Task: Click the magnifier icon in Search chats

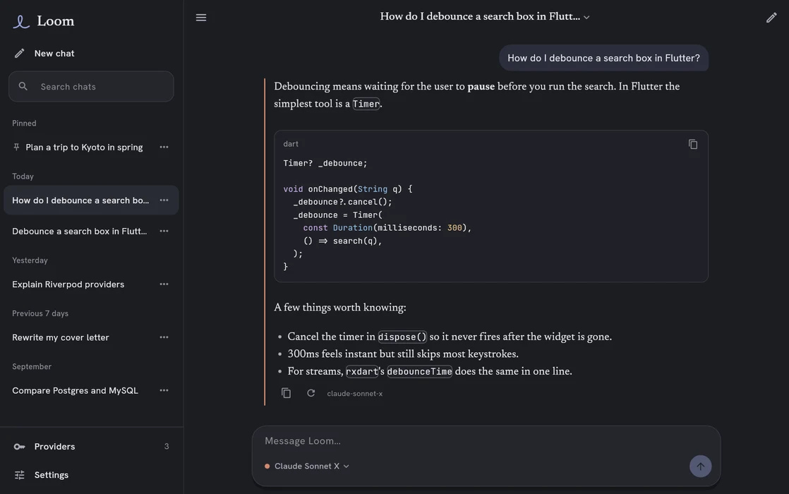Action: coord(23,87)
